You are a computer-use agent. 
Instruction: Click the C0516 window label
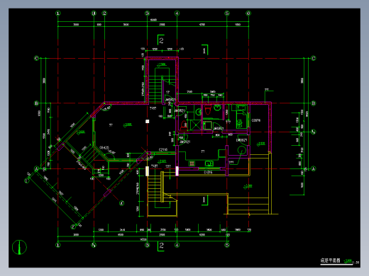[x=256, y=120]
